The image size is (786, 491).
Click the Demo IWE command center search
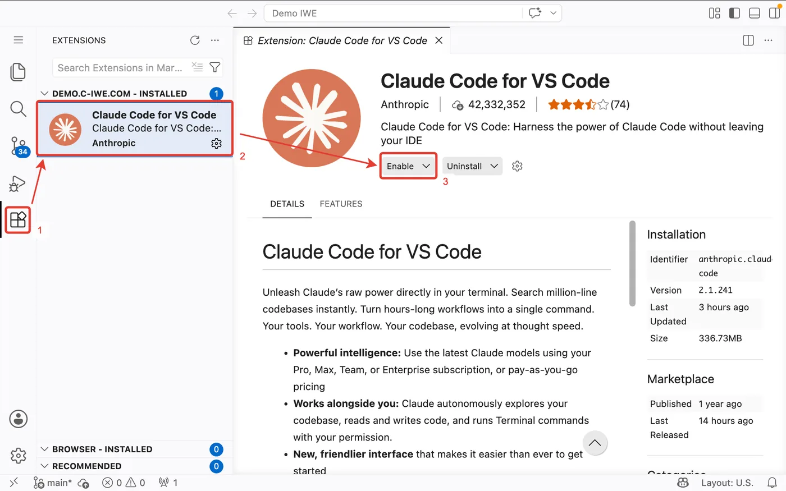click(x=393, y=13)
